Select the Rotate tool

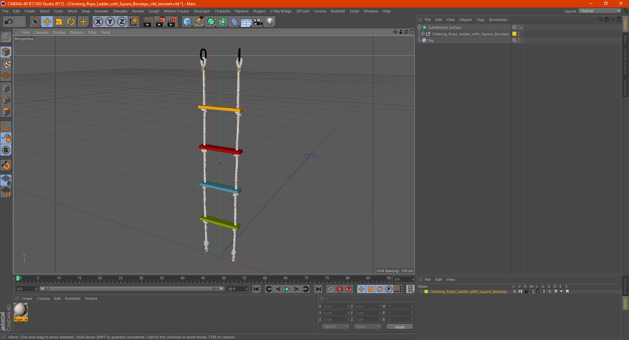71,22
